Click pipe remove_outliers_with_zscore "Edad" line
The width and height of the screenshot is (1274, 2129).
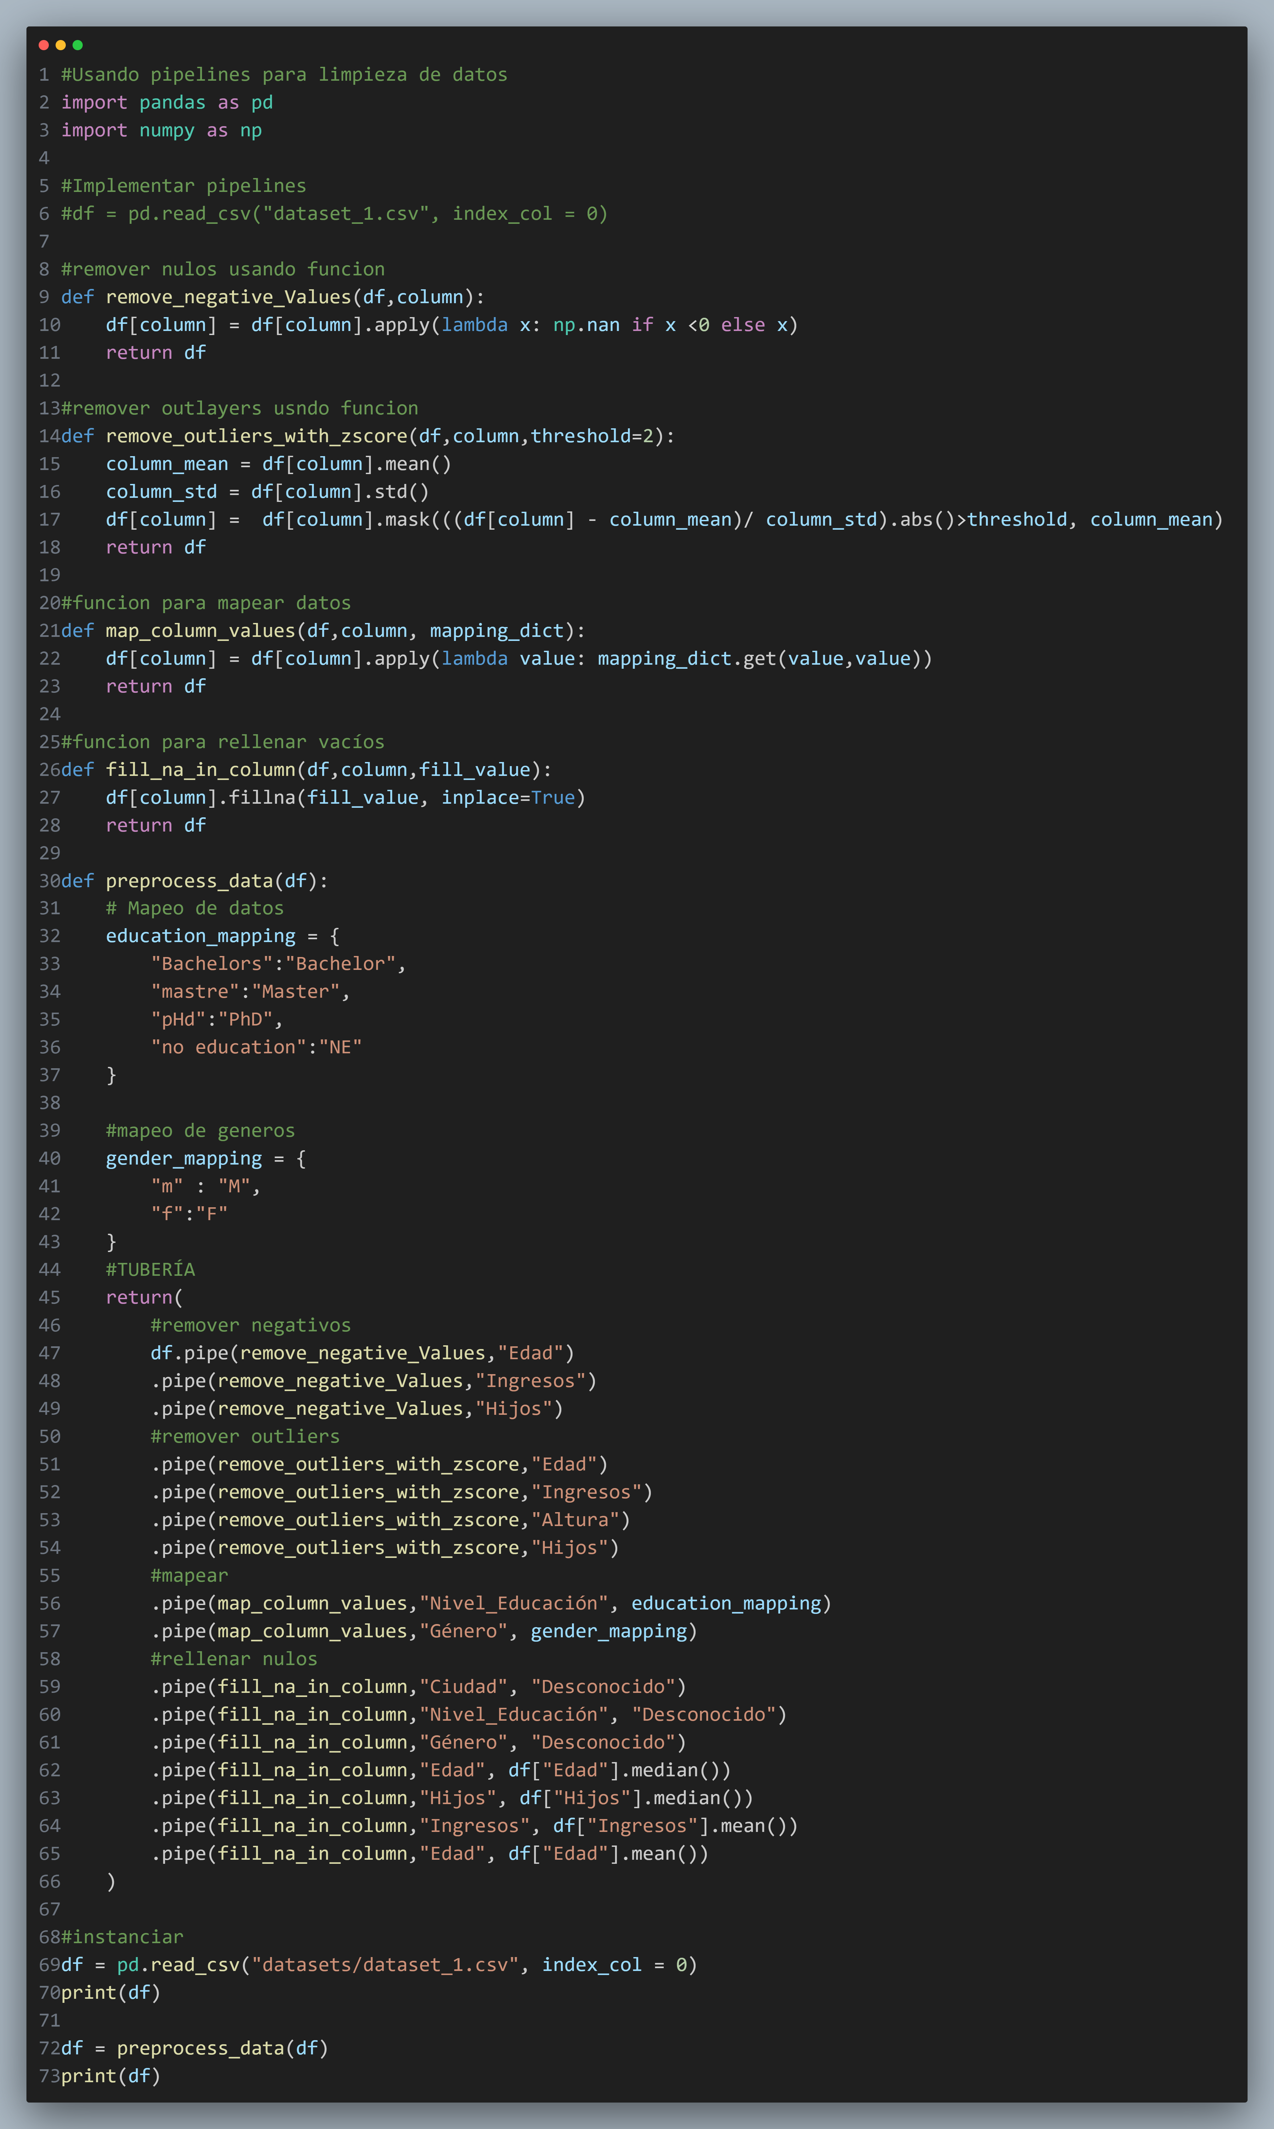[379, 1464]
